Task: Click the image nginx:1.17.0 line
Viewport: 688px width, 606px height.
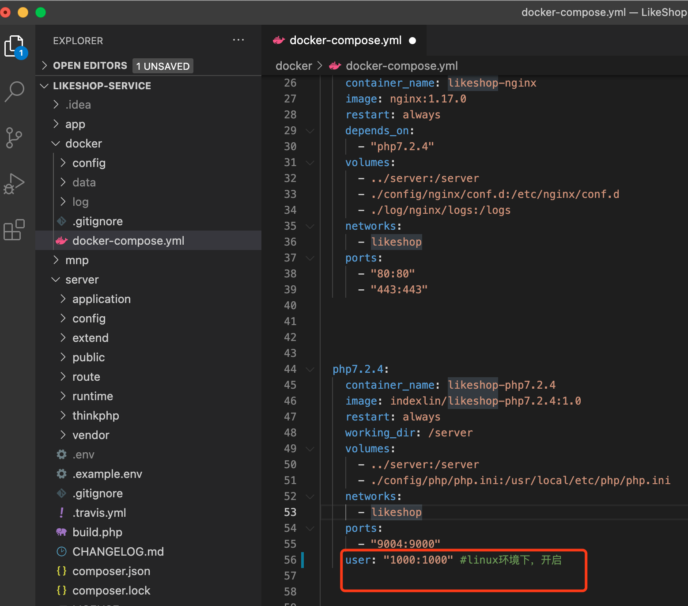Action: (406, 99)
